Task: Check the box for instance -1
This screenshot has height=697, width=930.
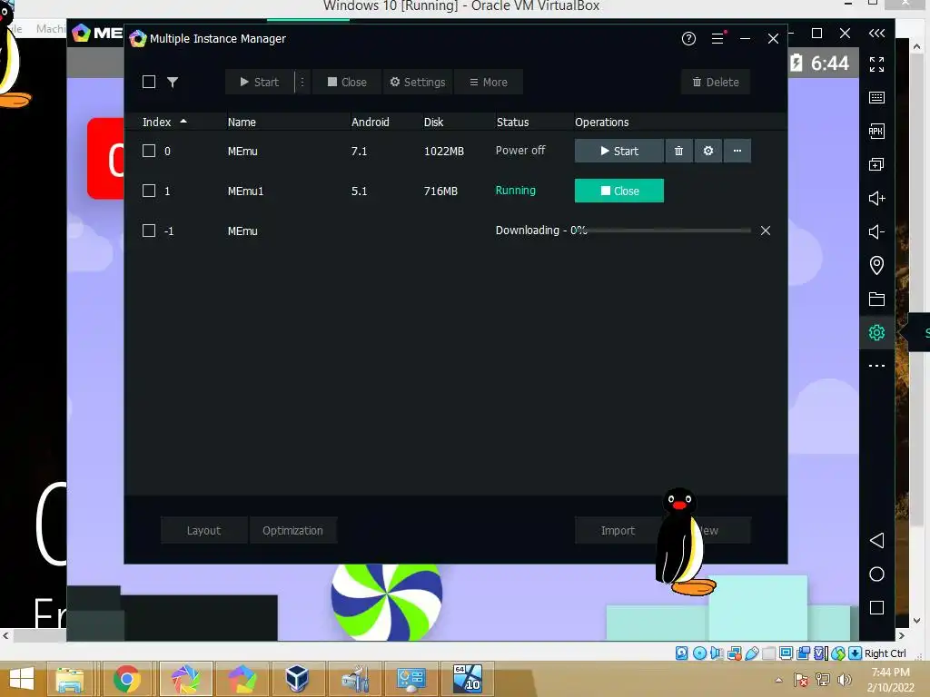Action: pos(149,231)
